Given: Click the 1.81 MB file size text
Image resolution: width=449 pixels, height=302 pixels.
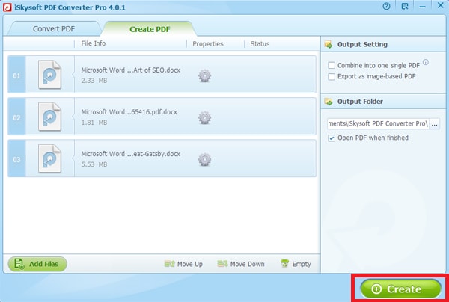Looking at the screenshot, I should pyautogui.click(x=94, y=123).
